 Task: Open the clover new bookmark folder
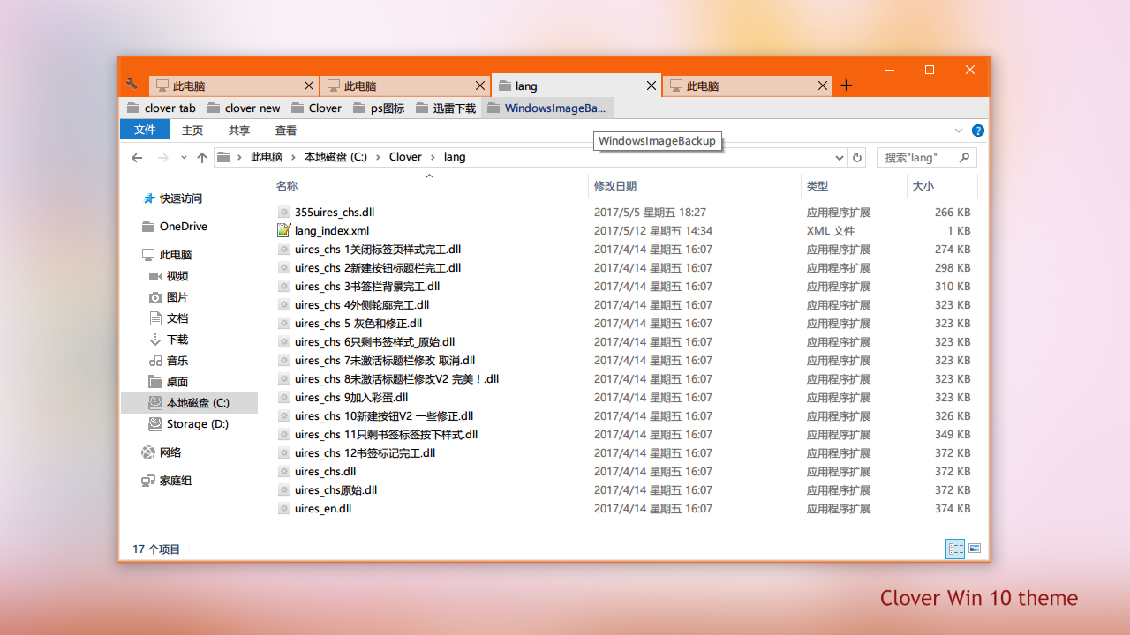[244, 108]
